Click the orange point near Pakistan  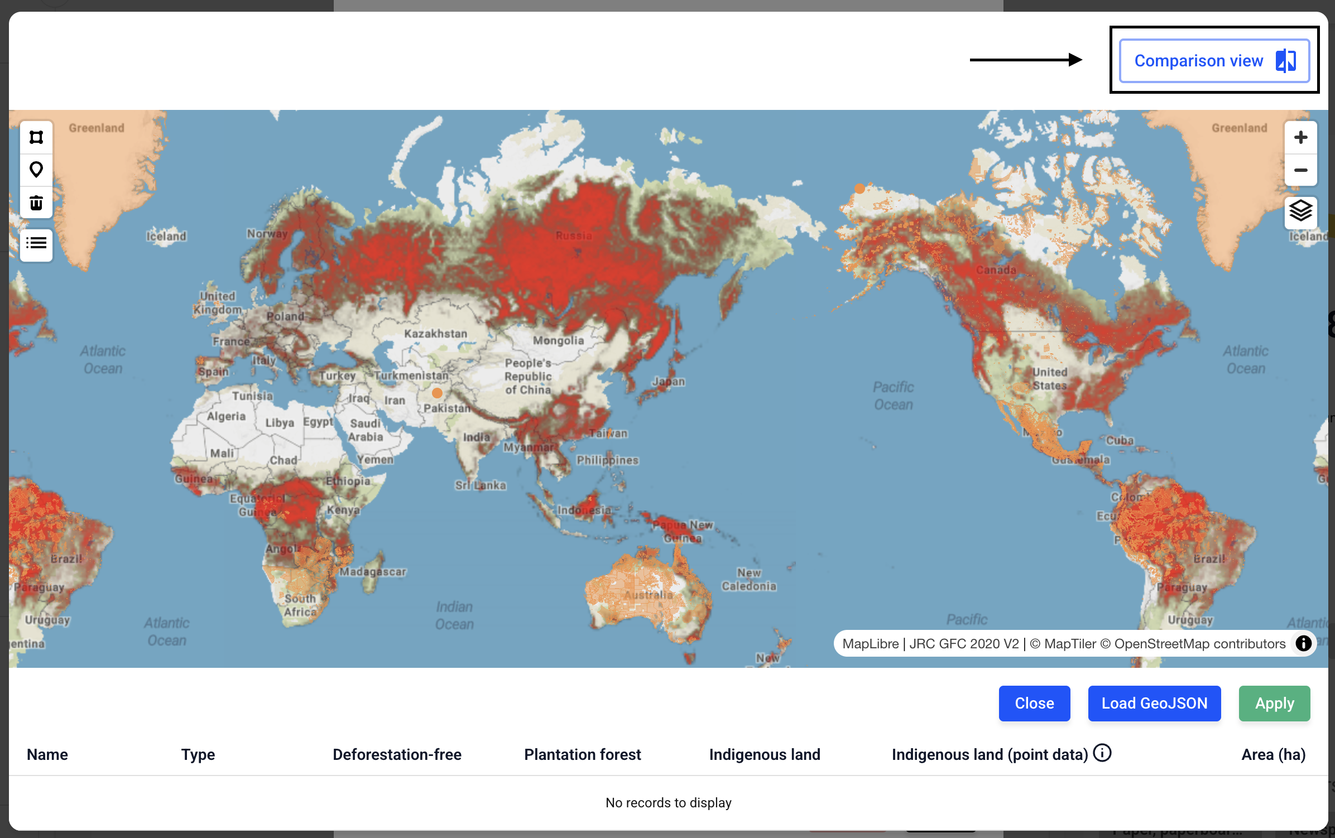438,393
